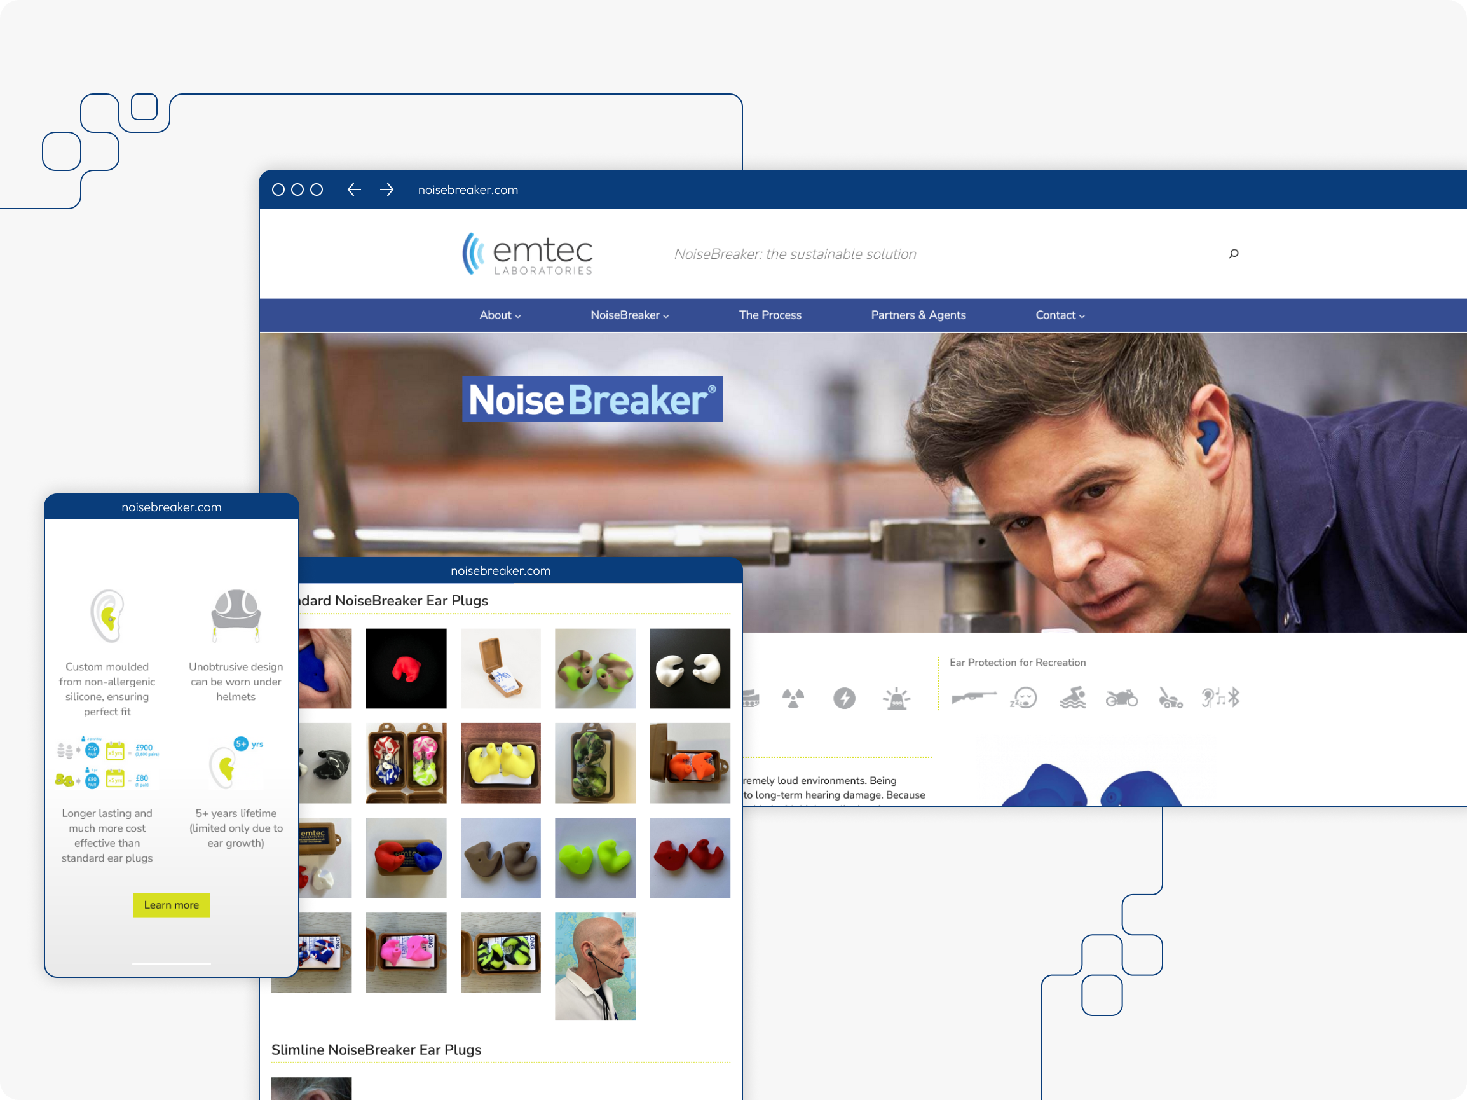Viewport: 1467px width, 1100px height.
Task: Open the red ear plug on black thumbnail
Action: pyautogui.click(x=406, y=668)
